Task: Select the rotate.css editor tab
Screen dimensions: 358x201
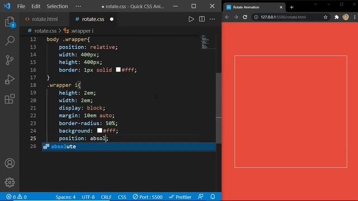Action: pos(93,19)
